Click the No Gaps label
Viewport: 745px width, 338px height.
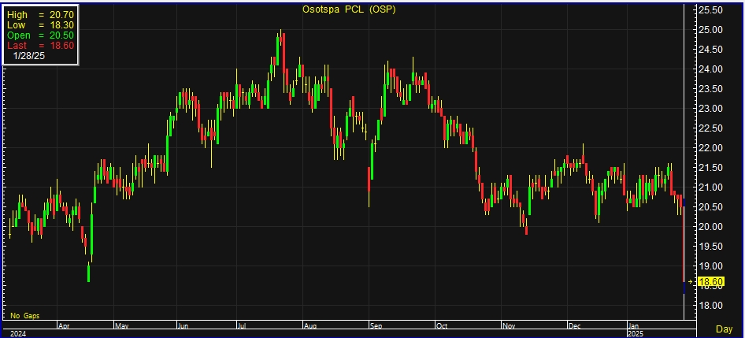coord(24,315)
